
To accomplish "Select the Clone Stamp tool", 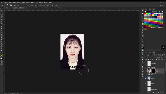I will 2,28.
